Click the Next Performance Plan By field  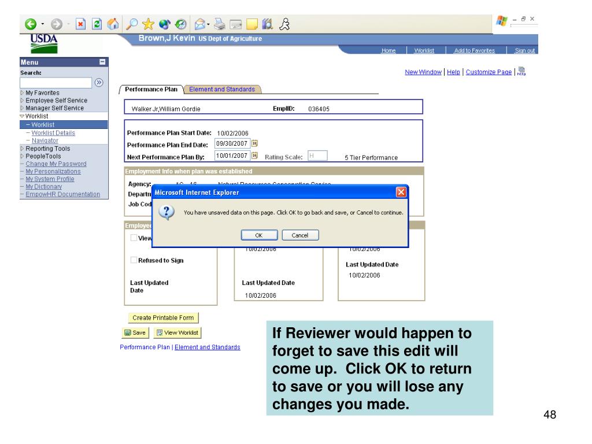click(232, 156)
